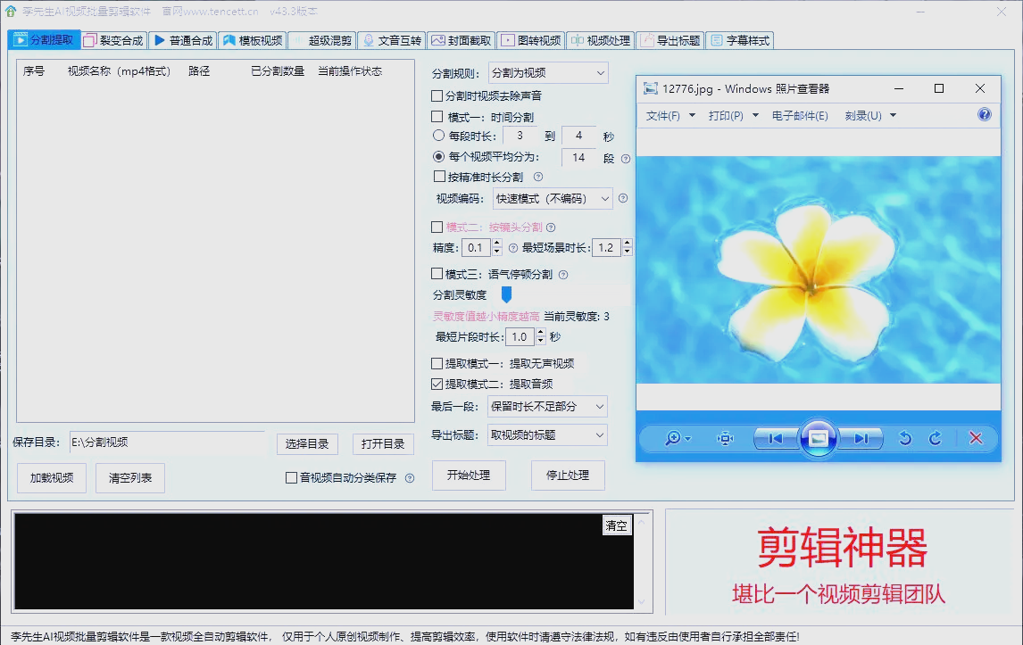
Task: Open the 裂变合成 tab
Action: [x=113, y=40]
